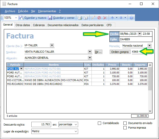Screen dimensions: 159x139
Task: Click the Guardar y nuevo save icon
Action: (x=21, y=18)
